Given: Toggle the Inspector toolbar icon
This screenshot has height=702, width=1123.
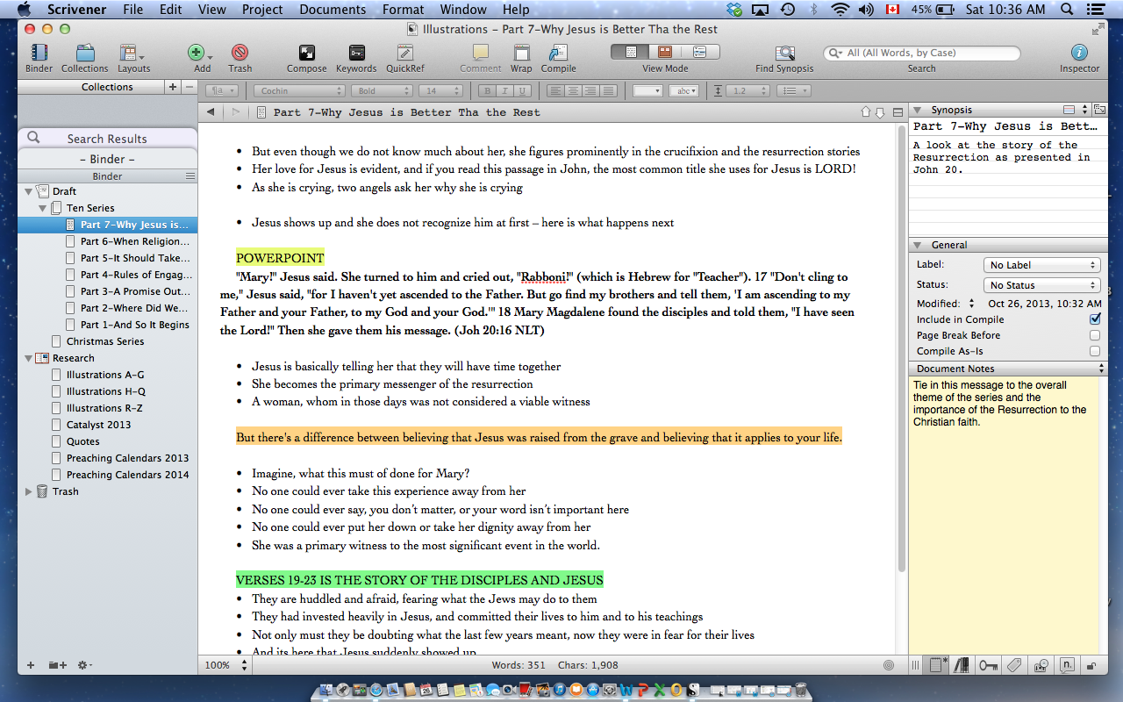Looking at the screenshot, I should [1078, 53].
